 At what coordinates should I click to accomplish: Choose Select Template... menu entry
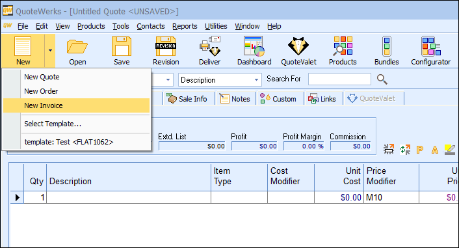point(53,124)
